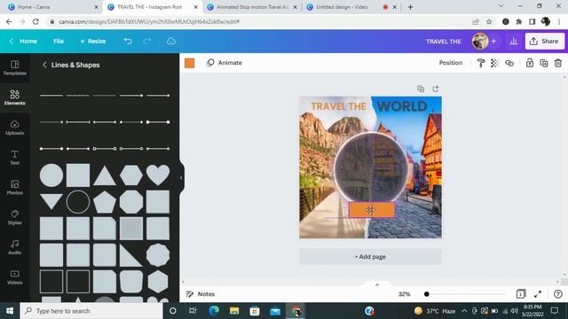Open the transparency checkerboard icon
Viewport: 568px width, 319px height.
[x=494, y=63]
